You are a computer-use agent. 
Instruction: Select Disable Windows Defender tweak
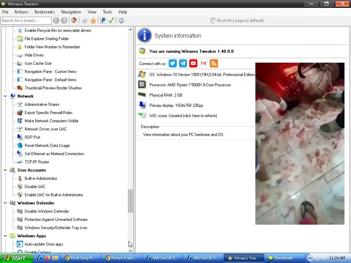click(47, 211)
